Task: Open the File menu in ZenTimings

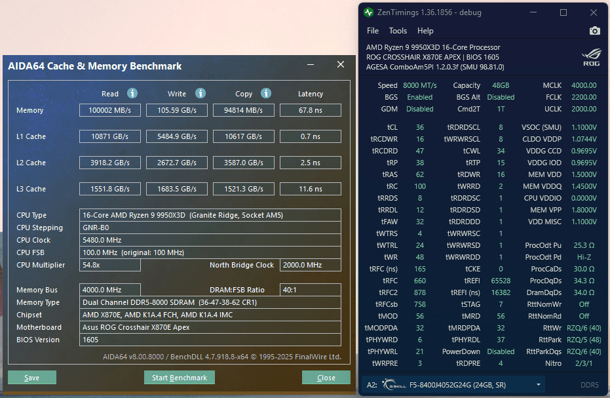Action: (373, 31)
